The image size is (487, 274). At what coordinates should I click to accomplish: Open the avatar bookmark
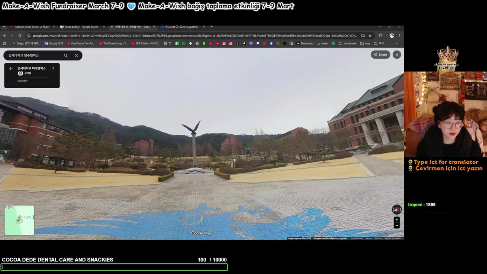click(322, 43)
